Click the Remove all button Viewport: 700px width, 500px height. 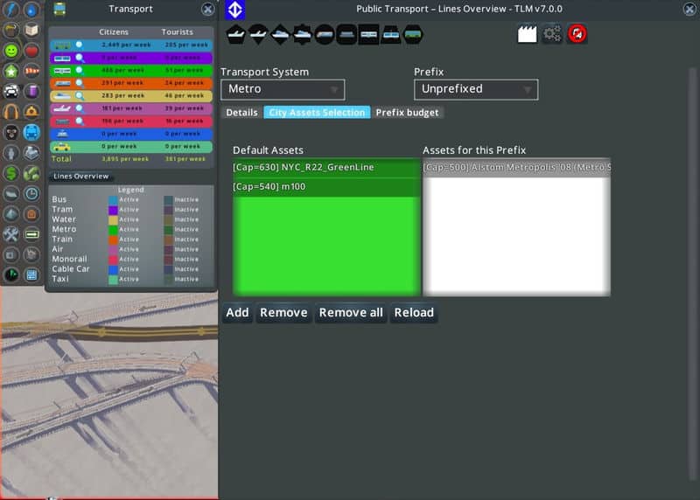[351, 313]
